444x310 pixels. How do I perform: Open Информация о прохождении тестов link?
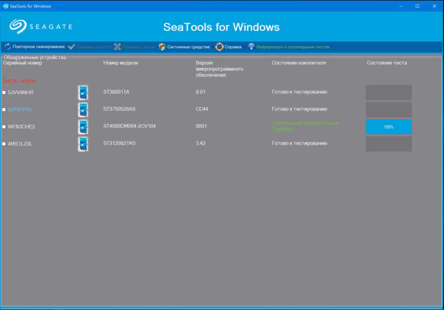pos(293,47)
